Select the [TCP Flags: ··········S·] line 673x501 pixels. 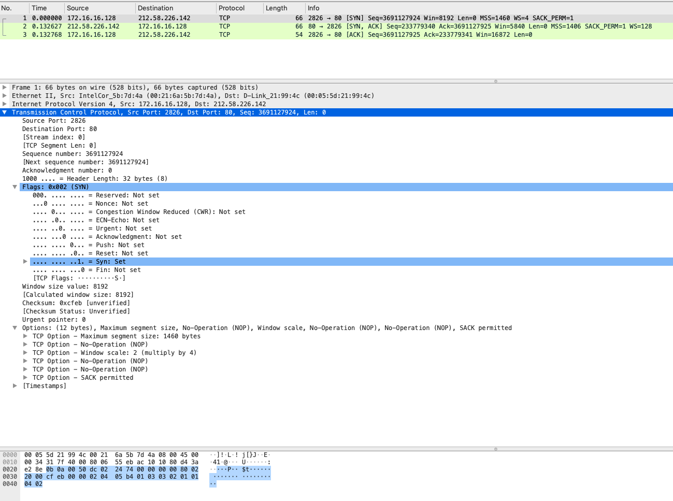point(79,278)
